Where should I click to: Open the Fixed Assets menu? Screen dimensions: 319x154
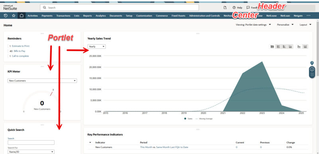click(178, 16)
